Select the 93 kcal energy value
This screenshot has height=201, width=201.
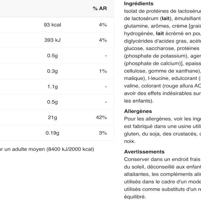[52, 25]
